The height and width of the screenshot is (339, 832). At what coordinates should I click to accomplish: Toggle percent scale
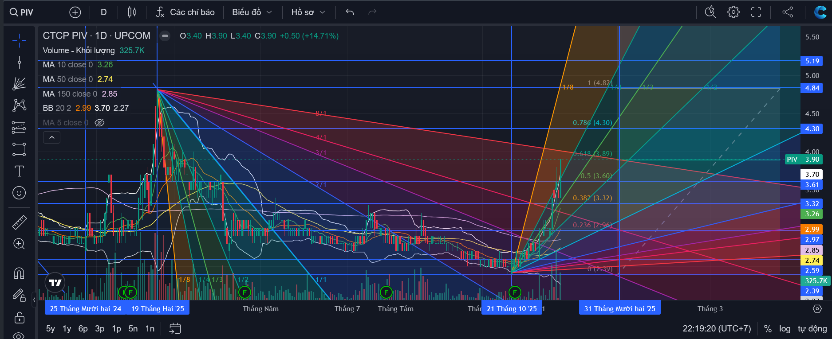point(768,329)
